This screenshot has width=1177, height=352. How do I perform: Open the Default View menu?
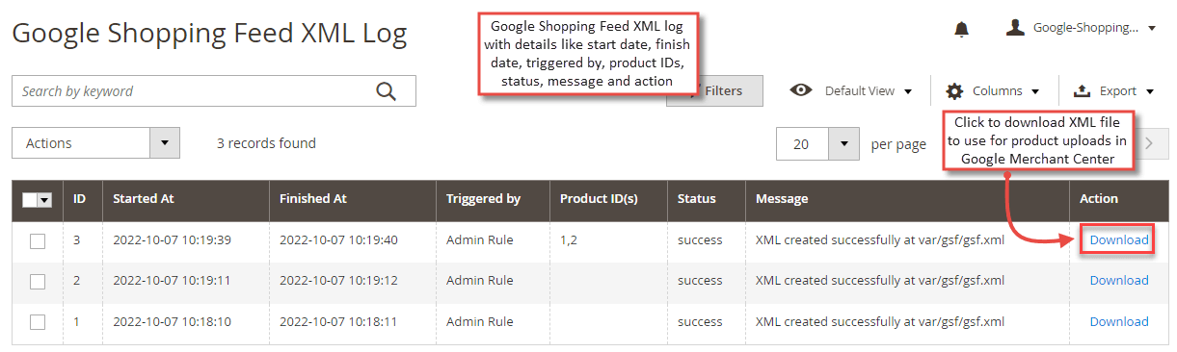(x=852, y=91)
